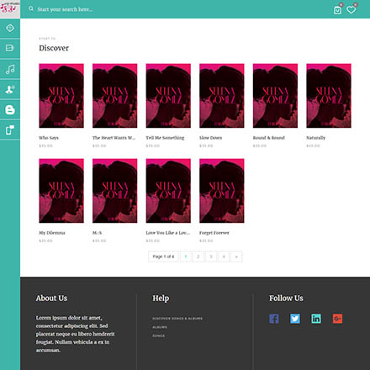370x370 pixels.
Task: Open the shopping bag cart icon
Action: click(x=337, y=10)
